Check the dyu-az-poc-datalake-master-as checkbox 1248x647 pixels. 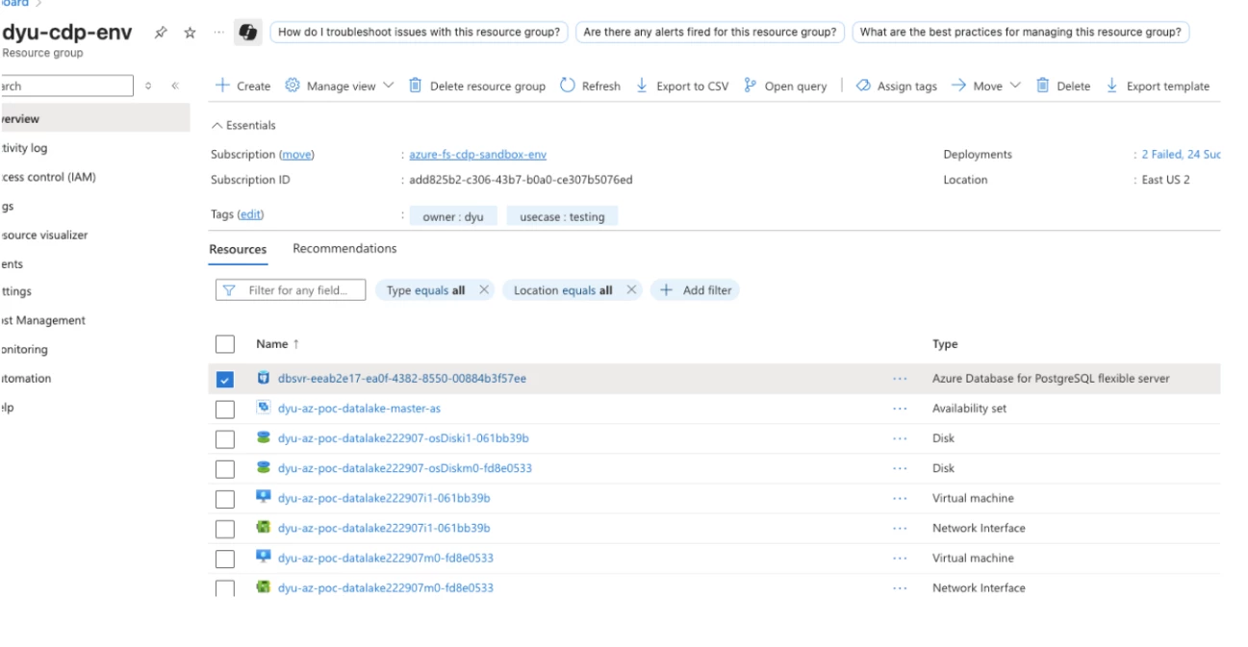[x=225, y=410]
